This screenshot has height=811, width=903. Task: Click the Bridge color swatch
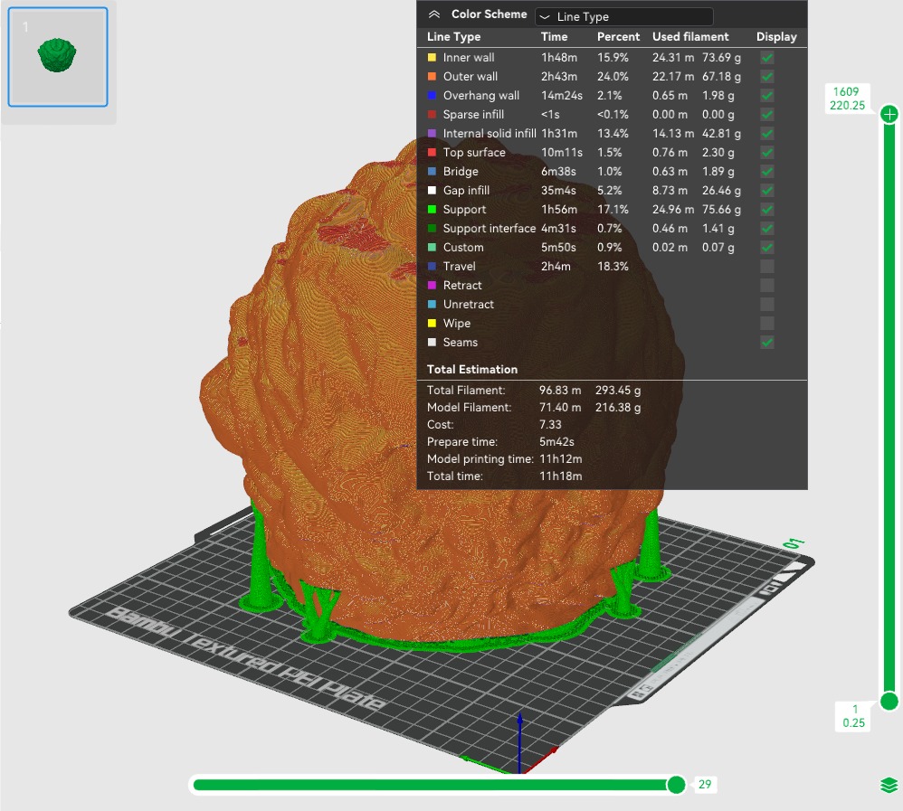(432, 172)
